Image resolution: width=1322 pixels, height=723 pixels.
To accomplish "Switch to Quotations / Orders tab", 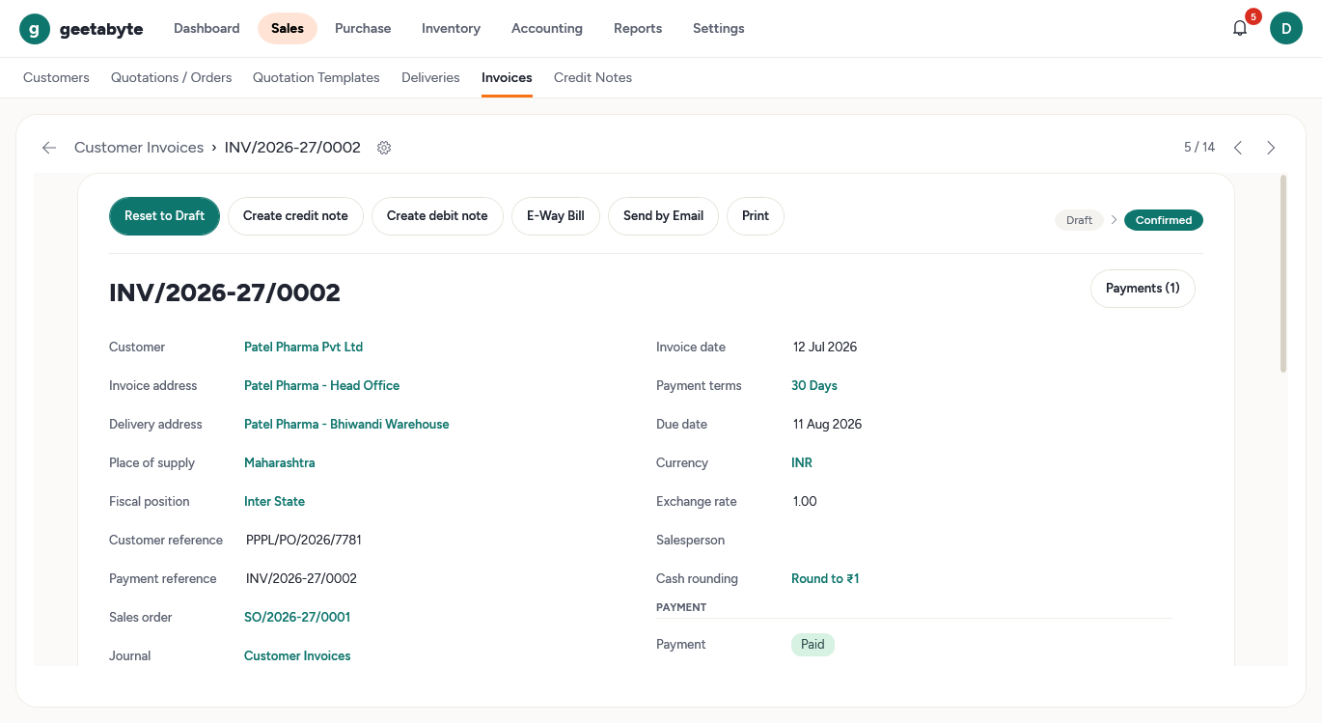I will (x=172, y=78).
